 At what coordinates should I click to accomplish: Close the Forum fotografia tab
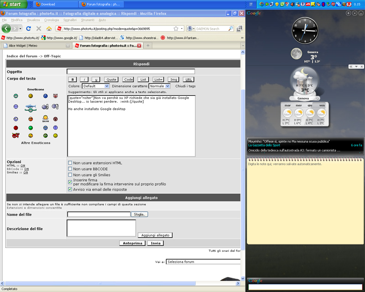(x=139, y=46)
